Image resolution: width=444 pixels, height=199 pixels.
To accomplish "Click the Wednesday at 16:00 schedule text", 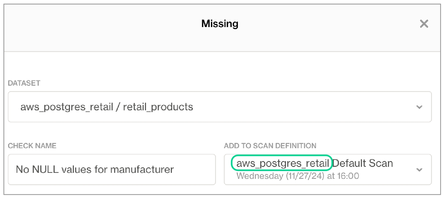I will click(x=298, y=176).
